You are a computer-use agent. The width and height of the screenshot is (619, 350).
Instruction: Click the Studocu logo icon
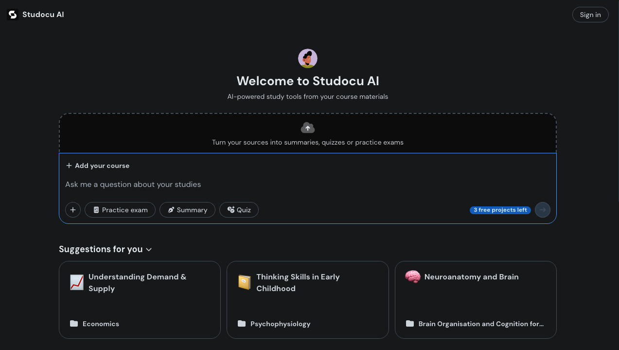[x=13, y=15]
